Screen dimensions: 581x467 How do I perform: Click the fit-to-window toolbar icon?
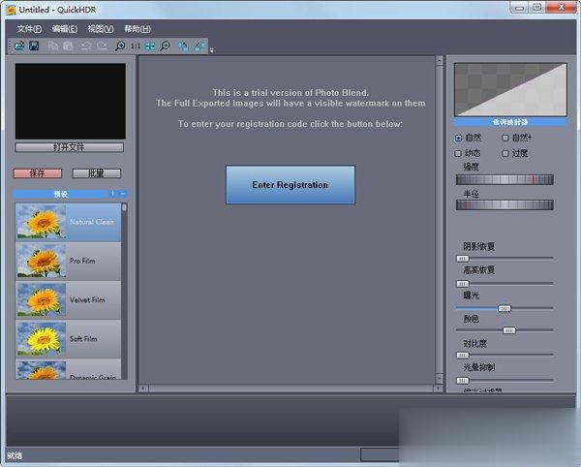[x=150, y=46]
